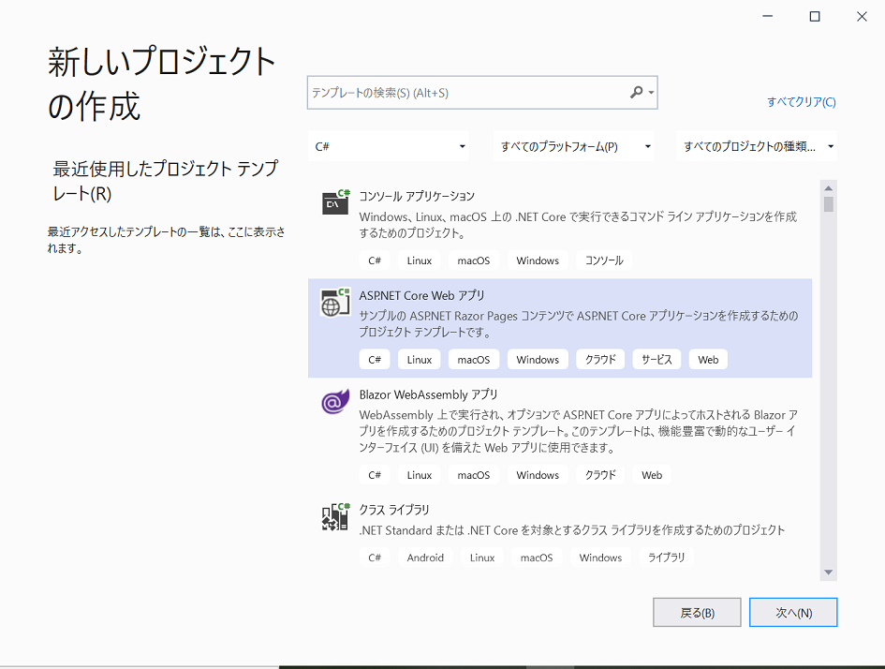Viewport: 885px width, 669px height.
Task: Open the すべてのプラットフォーム(P) dropdown
Action: (573, 146)
